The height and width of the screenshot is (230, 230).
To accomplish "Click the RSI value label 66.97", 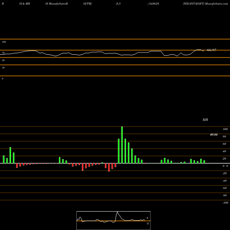I will (212, 50).
